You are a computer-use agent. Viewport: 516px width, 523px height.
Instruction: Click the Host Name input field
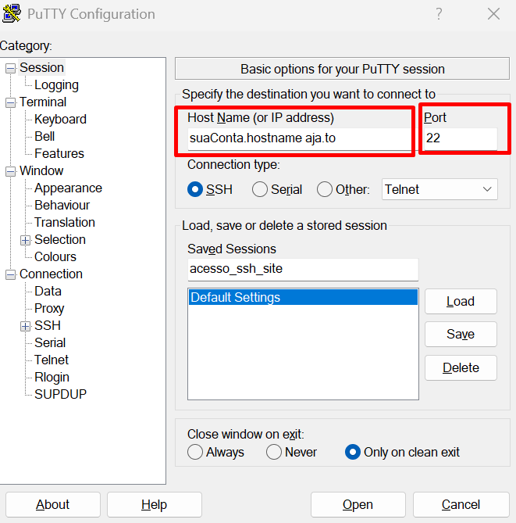tap(298, 139)
